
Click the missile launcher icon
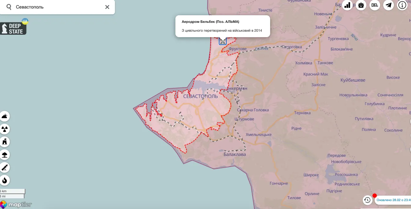5,168
